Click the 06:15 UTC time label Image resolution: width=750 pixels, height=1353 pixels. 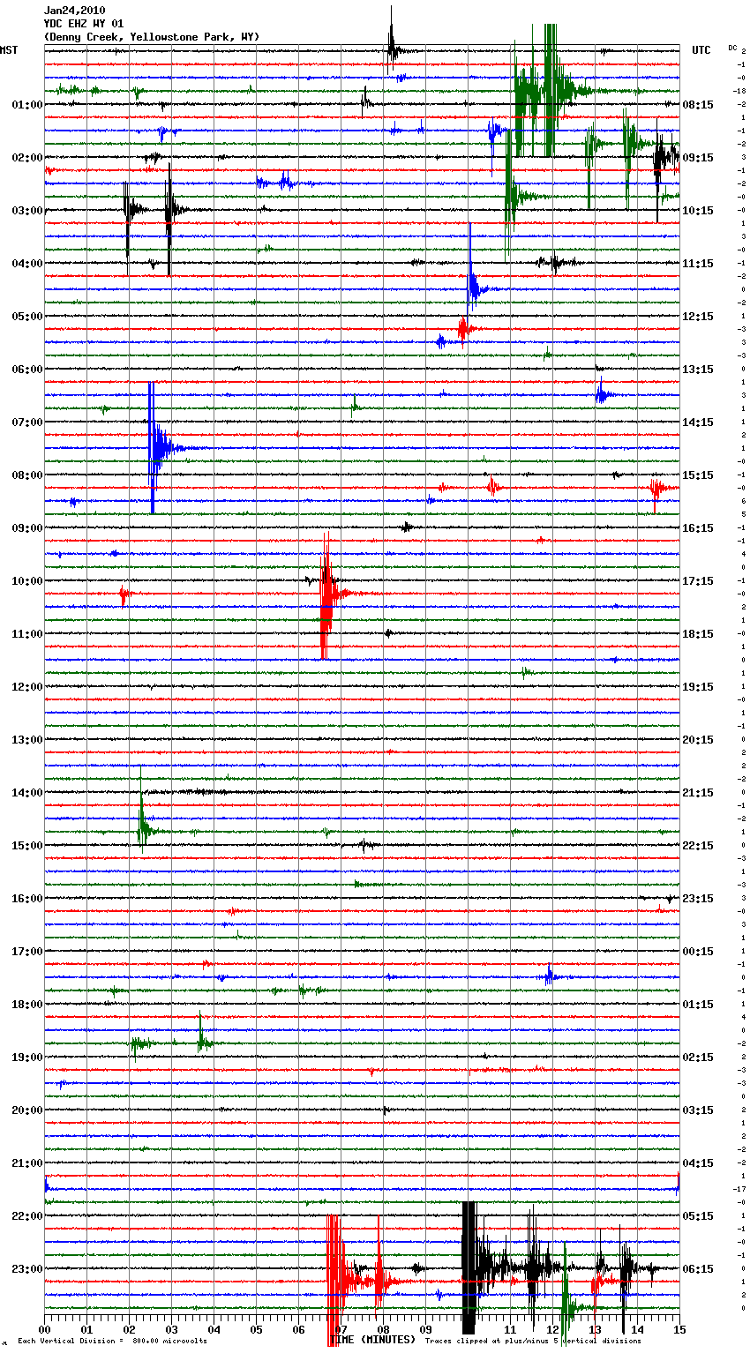698,1269
